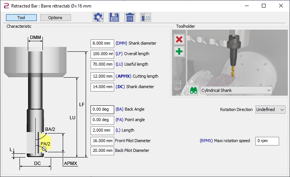Image resolution: width=290 pixels, height=177 pixels.
Task: Expand the Rotation Direction dropdown
Action: (x=270, y=109)
